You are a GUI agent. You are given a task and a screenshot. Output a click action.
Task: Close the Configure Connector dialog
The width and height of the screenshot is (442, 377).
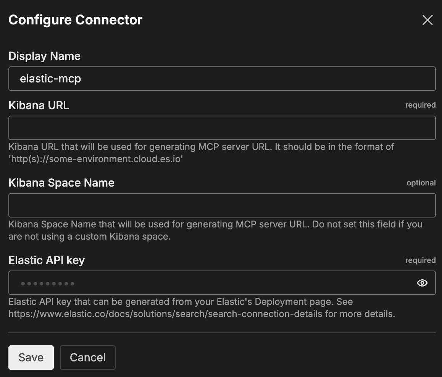click(427, 20)
